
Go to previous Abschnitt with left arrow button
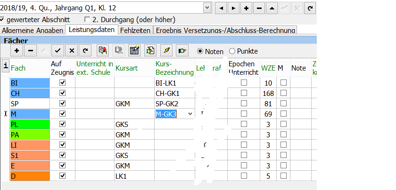coord(221,8)
